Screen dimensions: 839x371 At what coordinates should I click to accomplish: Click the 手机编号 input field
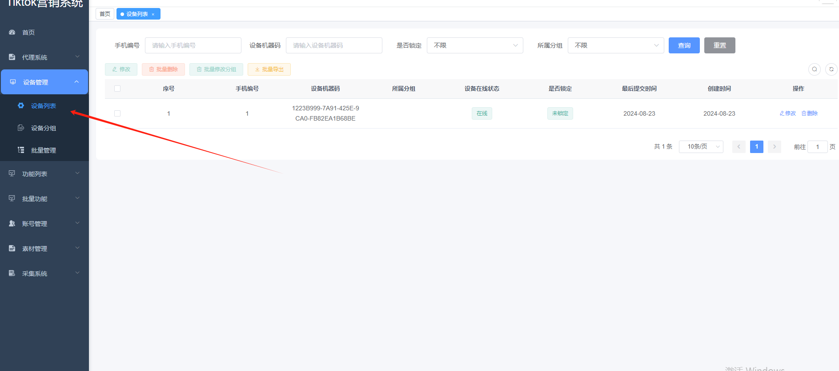point(193,45)
